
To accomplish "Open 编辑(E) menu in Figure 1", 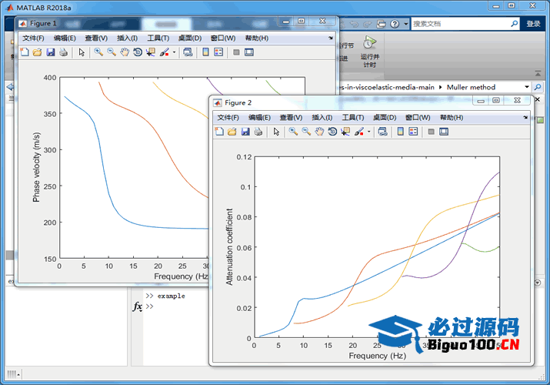I will click(x=65, y=38).
